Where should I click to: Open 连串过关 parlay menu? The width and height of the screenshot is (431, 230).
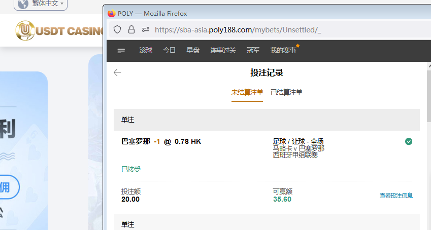tap(223, 51)
